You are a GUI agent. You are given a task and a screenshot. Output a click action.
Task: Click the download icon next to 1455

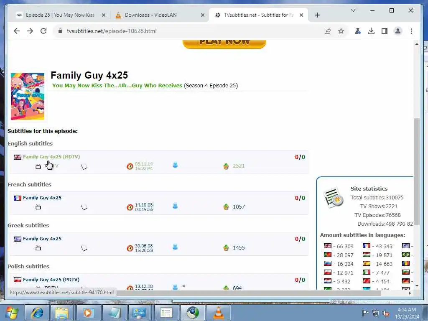point(226,248)
